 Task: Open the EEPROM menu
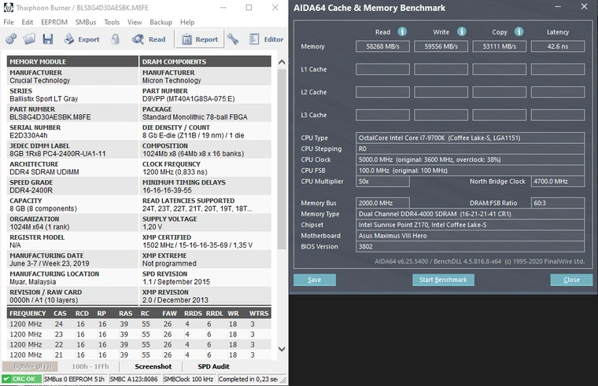pyautogui.click(x=54, y=22)
